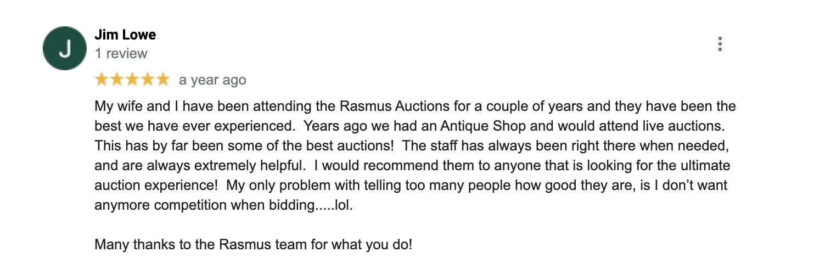Click the second rating star
The width and height of the screenshot is (831, 269).
coord(117,80)
